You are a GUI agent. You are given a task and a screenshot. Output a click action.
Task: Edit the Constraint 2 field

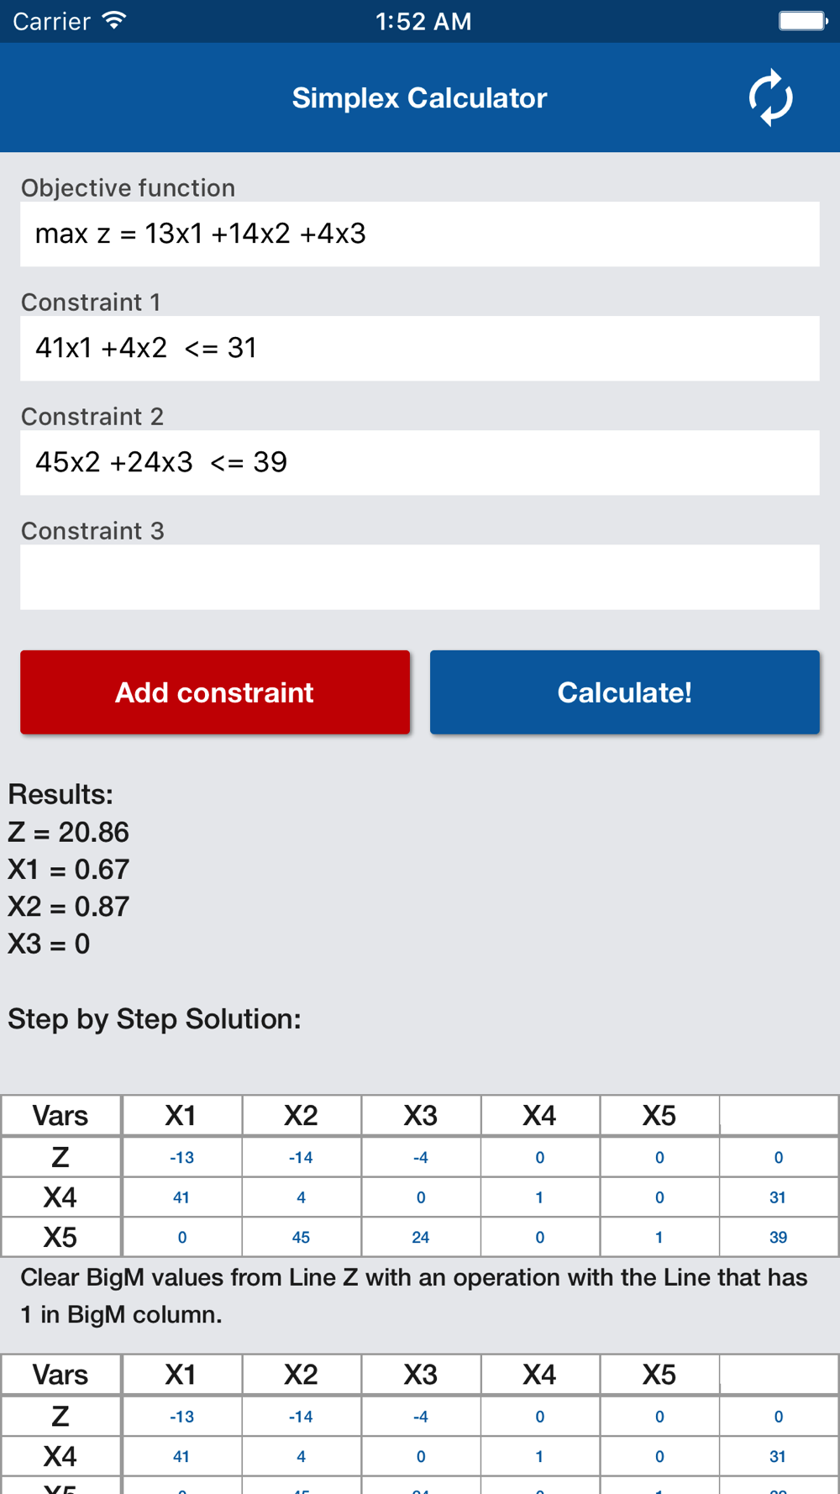[419, 463]
